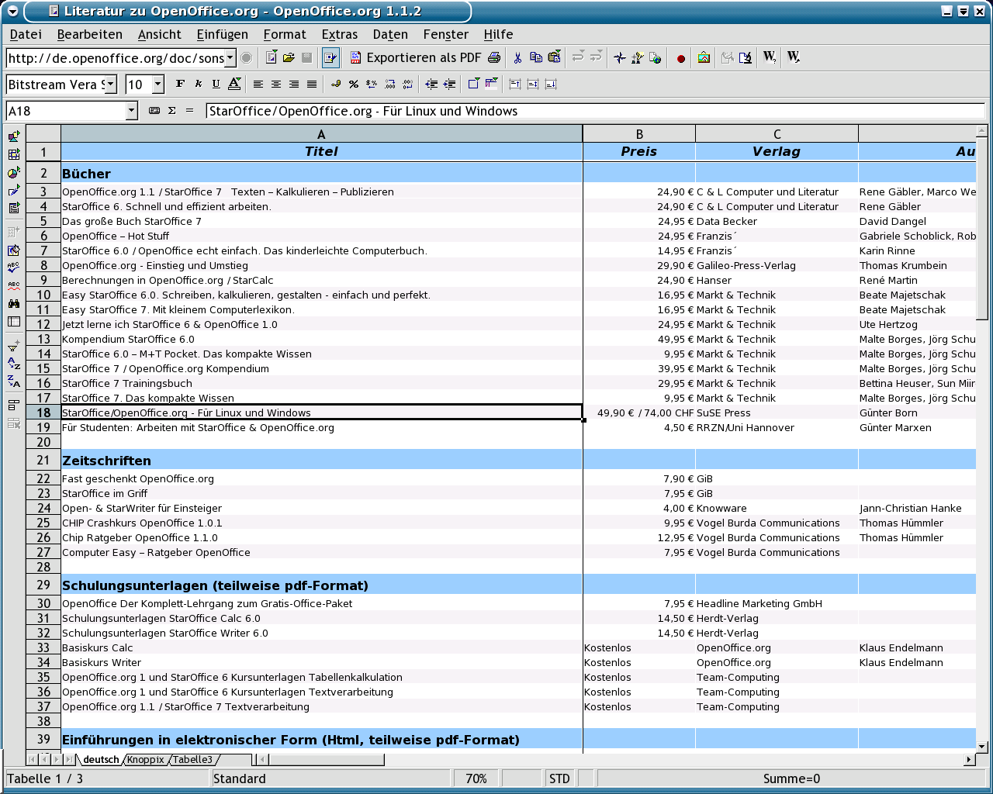This screenshot has width=993, height=794.
Task: Click the Sum sigma icon
Action: tap(172, 111)
